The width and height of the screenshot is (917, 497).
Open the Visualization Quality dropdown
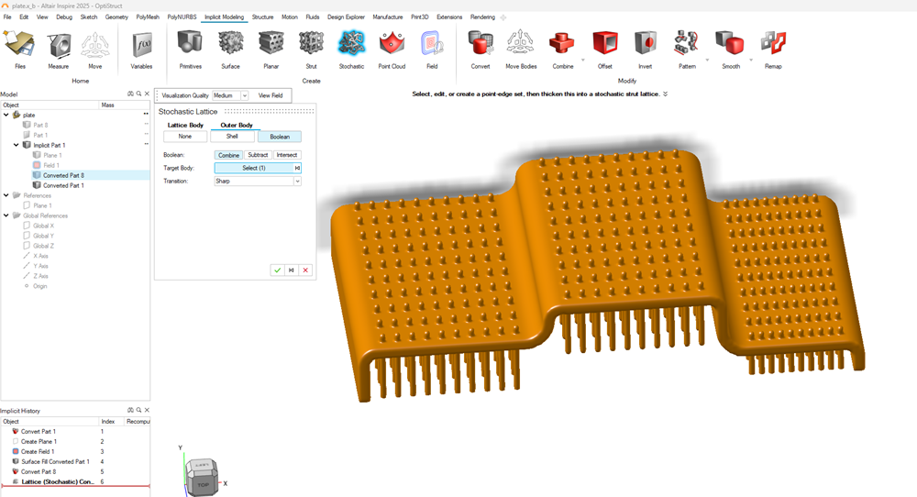(x=230, y=95)
